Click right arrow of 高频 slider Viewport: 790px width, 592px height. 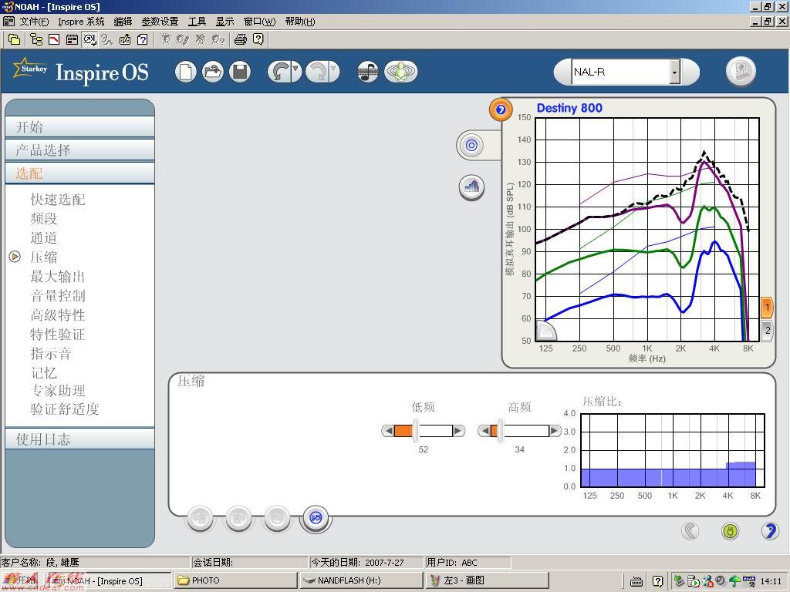[x=555, y=431]
